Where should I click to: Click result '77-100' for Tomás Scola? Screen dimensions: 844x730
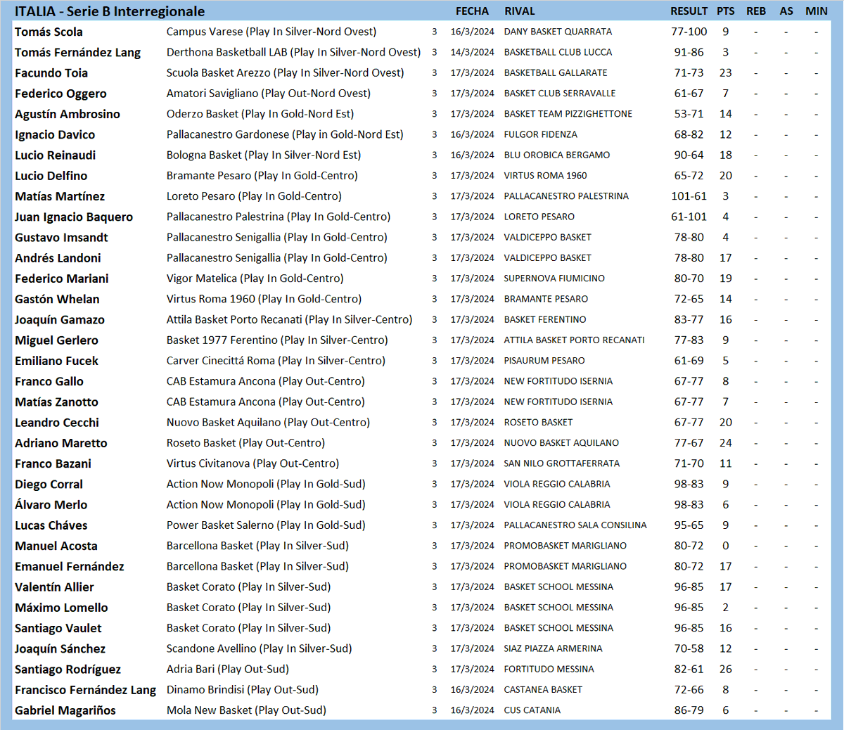point(689,32)
